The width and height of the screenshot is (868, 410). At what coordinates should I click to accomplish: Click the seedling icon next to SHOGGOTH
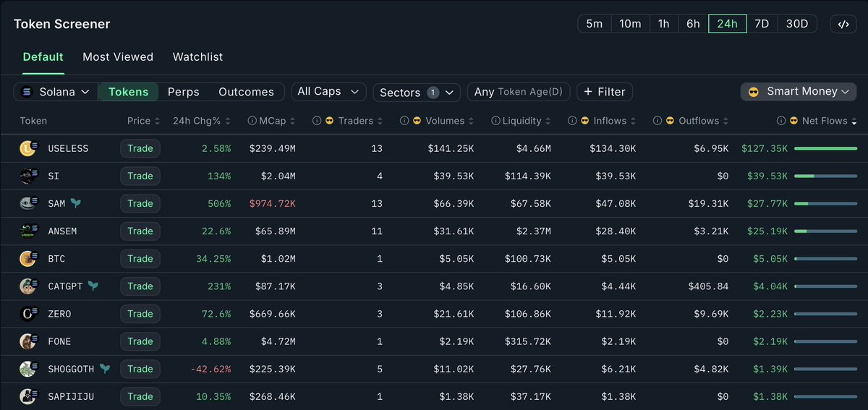[106, 368]
